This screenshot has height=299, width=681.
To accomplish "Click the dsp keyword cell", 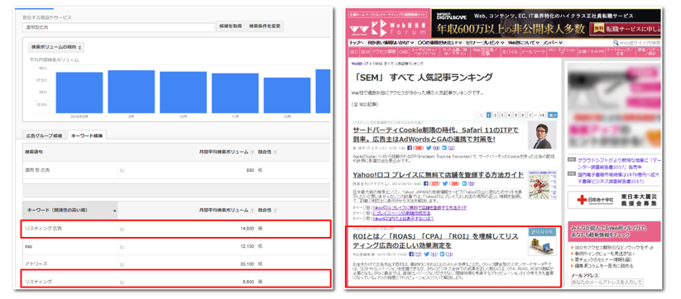I will click(x=30, y=246).
